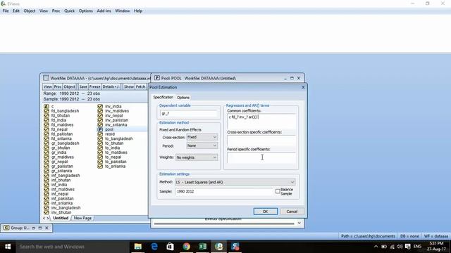Select the fd_india series icon
This screenshot has width=451, height=253.
coord(47,120)
